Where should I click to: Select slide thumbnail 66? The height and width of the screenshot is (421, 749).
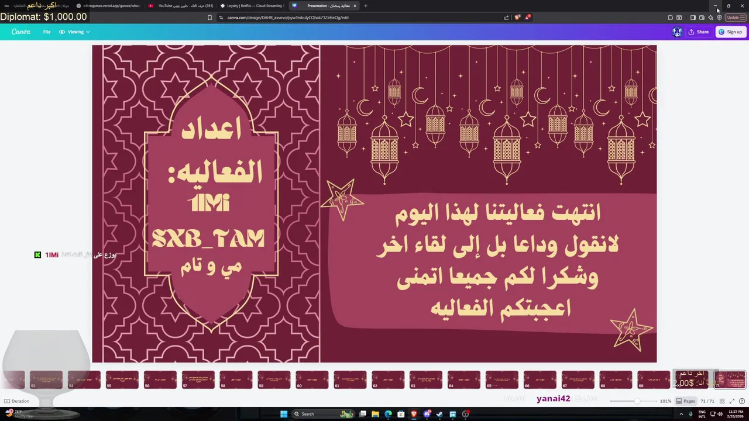pyautogui.click(x=540, y=379)
